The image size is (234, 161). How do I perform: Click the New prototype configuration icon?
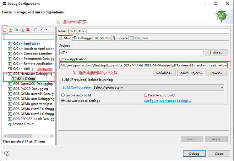coord(10,30)
